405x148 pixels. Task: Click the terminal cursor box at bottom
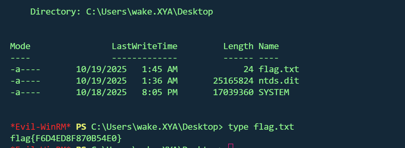(231, 146)
